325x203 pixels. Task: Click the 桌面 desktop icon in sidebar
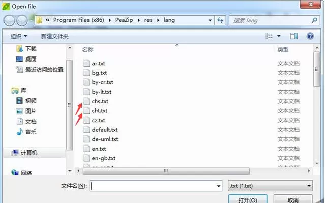pos(19,59)
